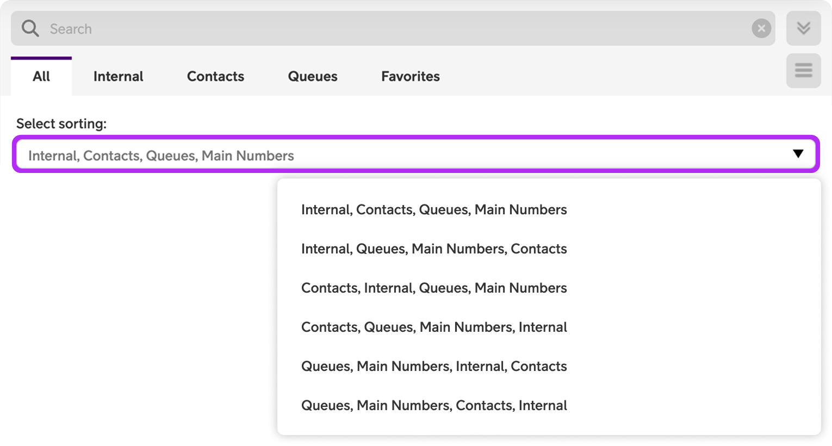Image resolution: width=832 pixels, height=446 pixels.
Task: Click the magnifying glass search icon
Action: 30,28
